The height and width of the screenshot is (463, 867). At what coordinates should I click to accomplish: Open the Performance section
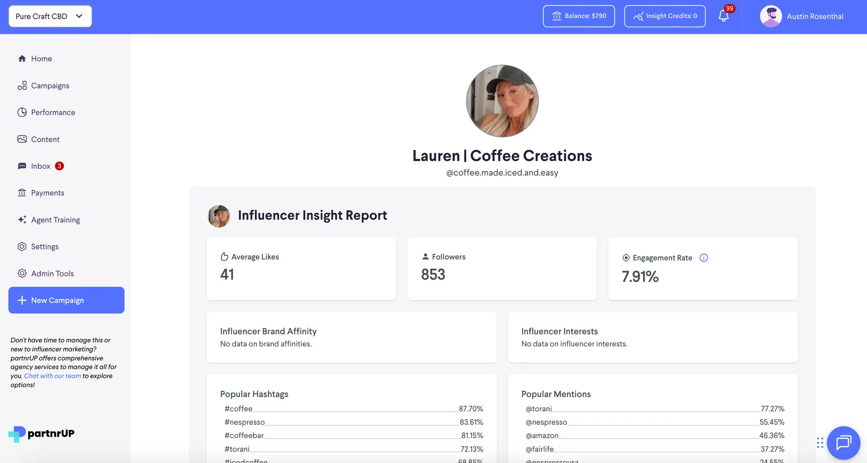22,112
